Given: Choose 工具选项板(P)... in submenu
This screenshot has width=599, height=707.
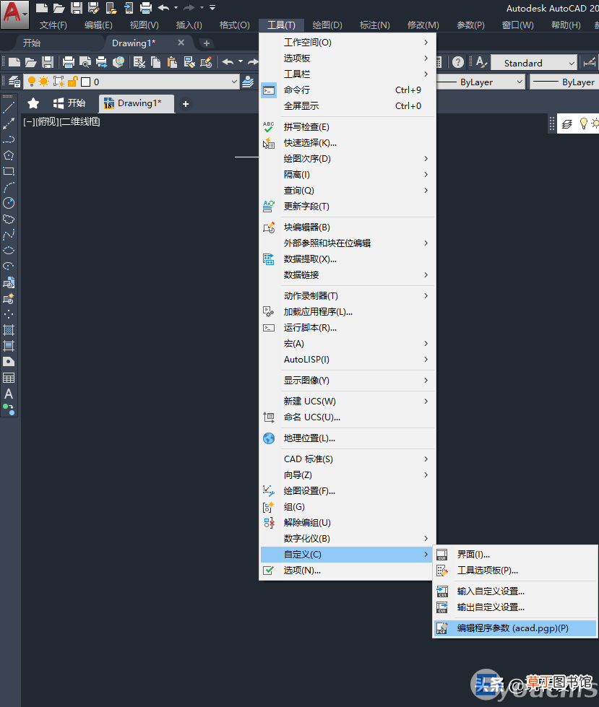Looking at the screenshot, I should 515,571.
